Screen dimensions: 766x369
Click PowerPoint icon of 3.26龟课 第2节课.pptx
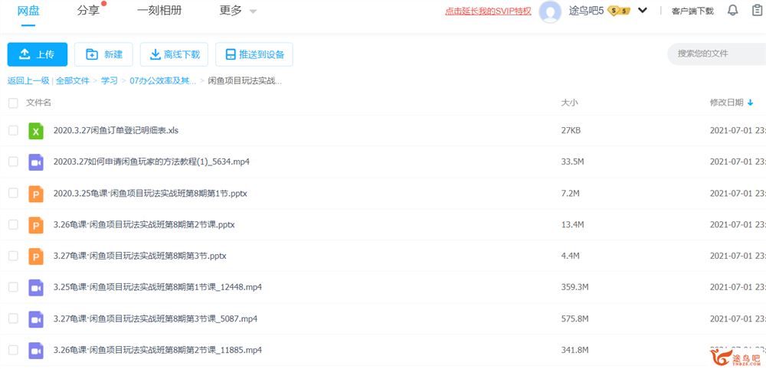36,225
